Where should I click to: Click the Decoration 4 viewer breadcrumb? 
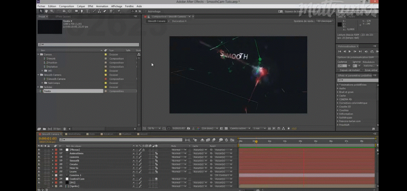pyautogui.click(x=179, y=21)
